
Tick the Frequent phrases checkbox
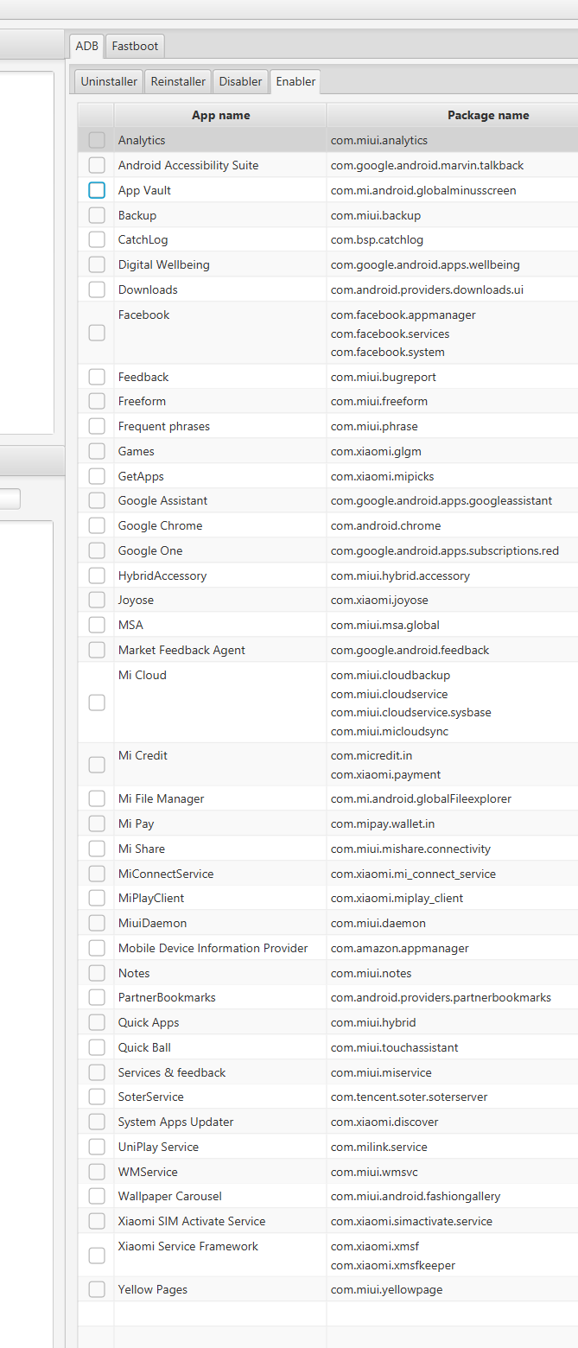[x=97, y=426]
